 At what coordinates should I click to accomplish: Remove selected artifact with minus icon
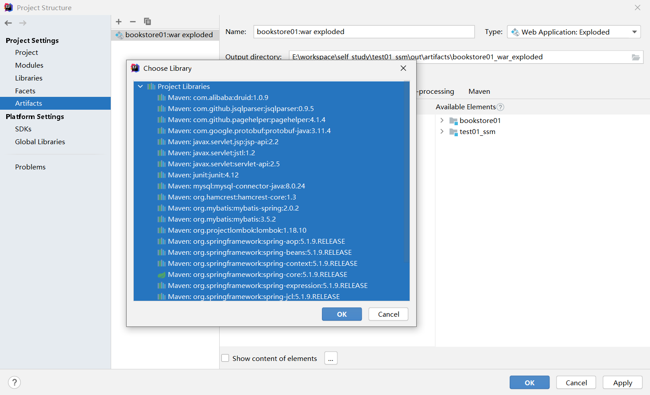click(133, 22)
